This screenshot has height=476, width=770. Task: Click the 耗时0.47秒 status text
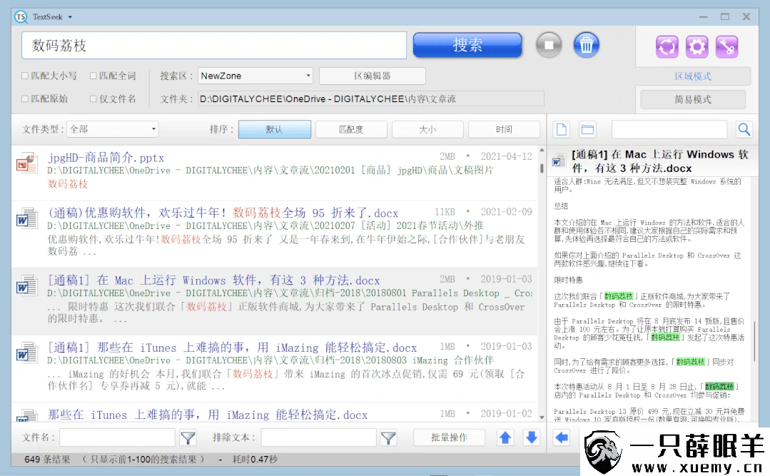click(x=255, y=460)
